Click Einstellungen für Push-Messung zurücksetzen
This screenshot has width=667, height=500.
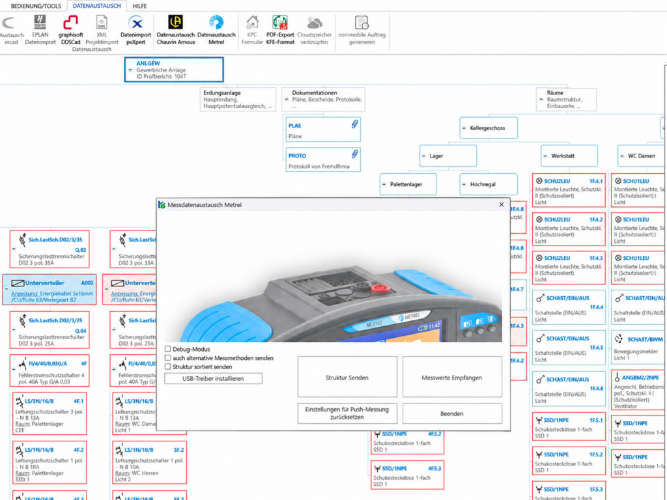point(347,413)
